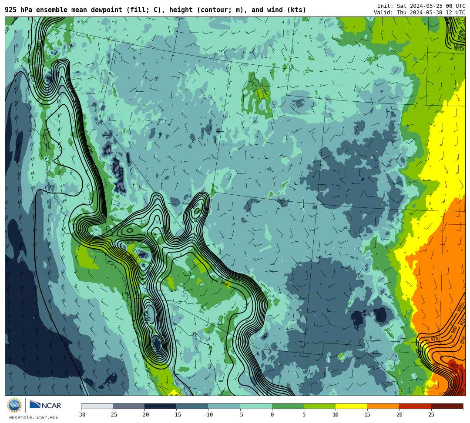Click the colorbar label '25'

tap(431, 415)
